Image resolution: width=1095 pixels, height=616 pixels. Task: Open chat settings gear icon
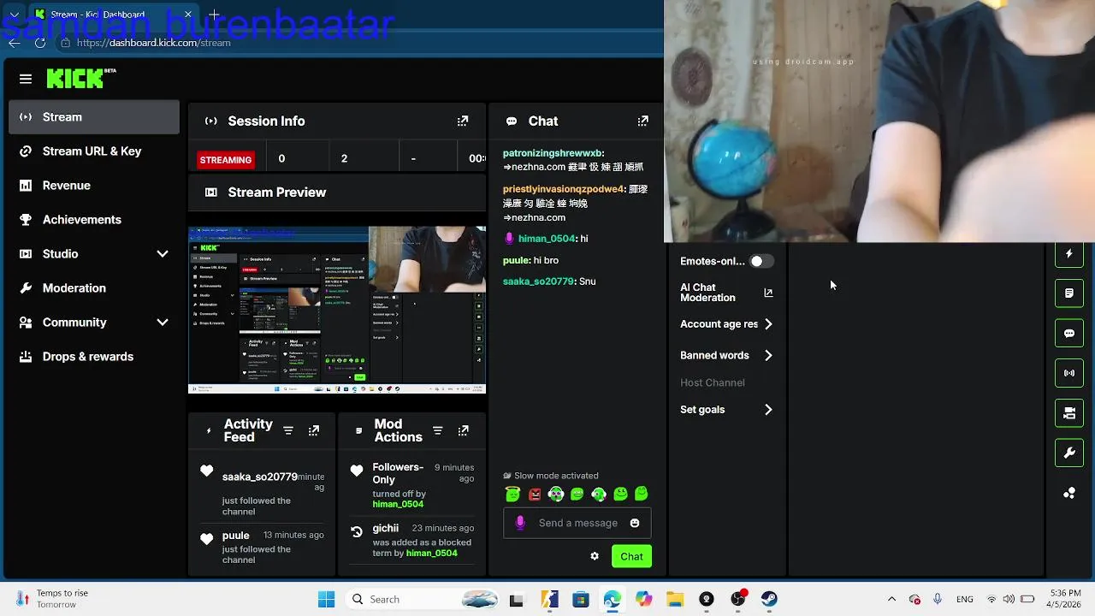[595, 556]
